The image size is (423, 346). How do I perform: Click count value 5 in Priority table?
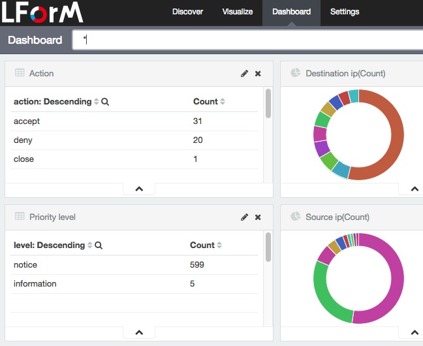[x=192, y=283]
